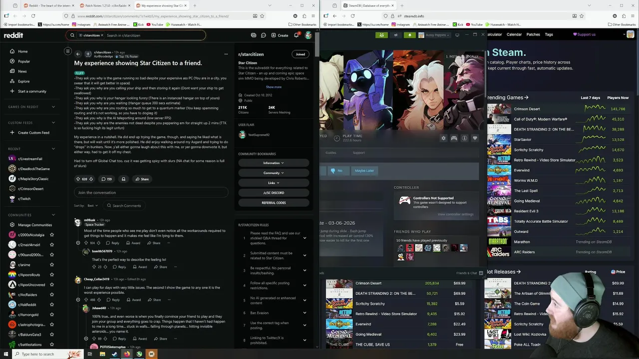The width and height of the screenshot is (639, 359).
Task: Open Steam game settings gear icon
Action: [443, 138]
